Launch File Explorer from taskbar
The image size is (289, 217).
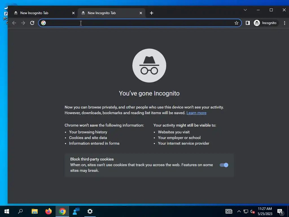click(x=34, y=211)
